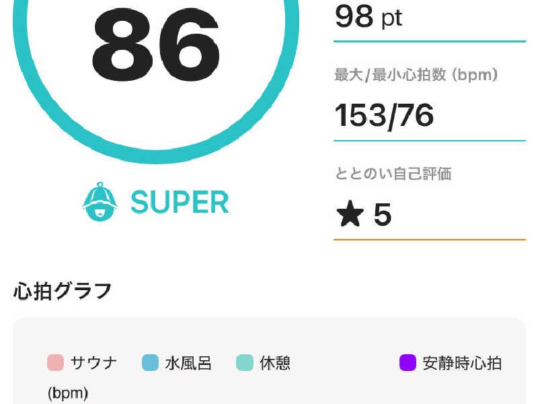Click the teal 休憩 legend swatch
The image size is (538, 404).
coord(245,363)
